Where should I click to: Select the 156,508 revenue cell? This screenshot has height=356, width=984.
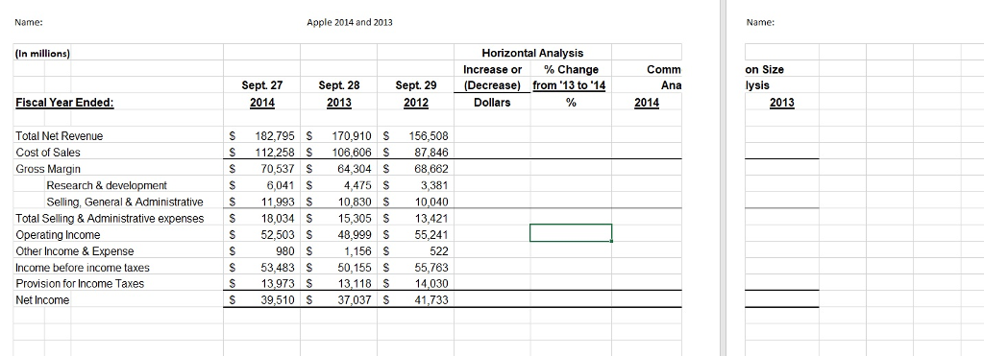point(415,136)
